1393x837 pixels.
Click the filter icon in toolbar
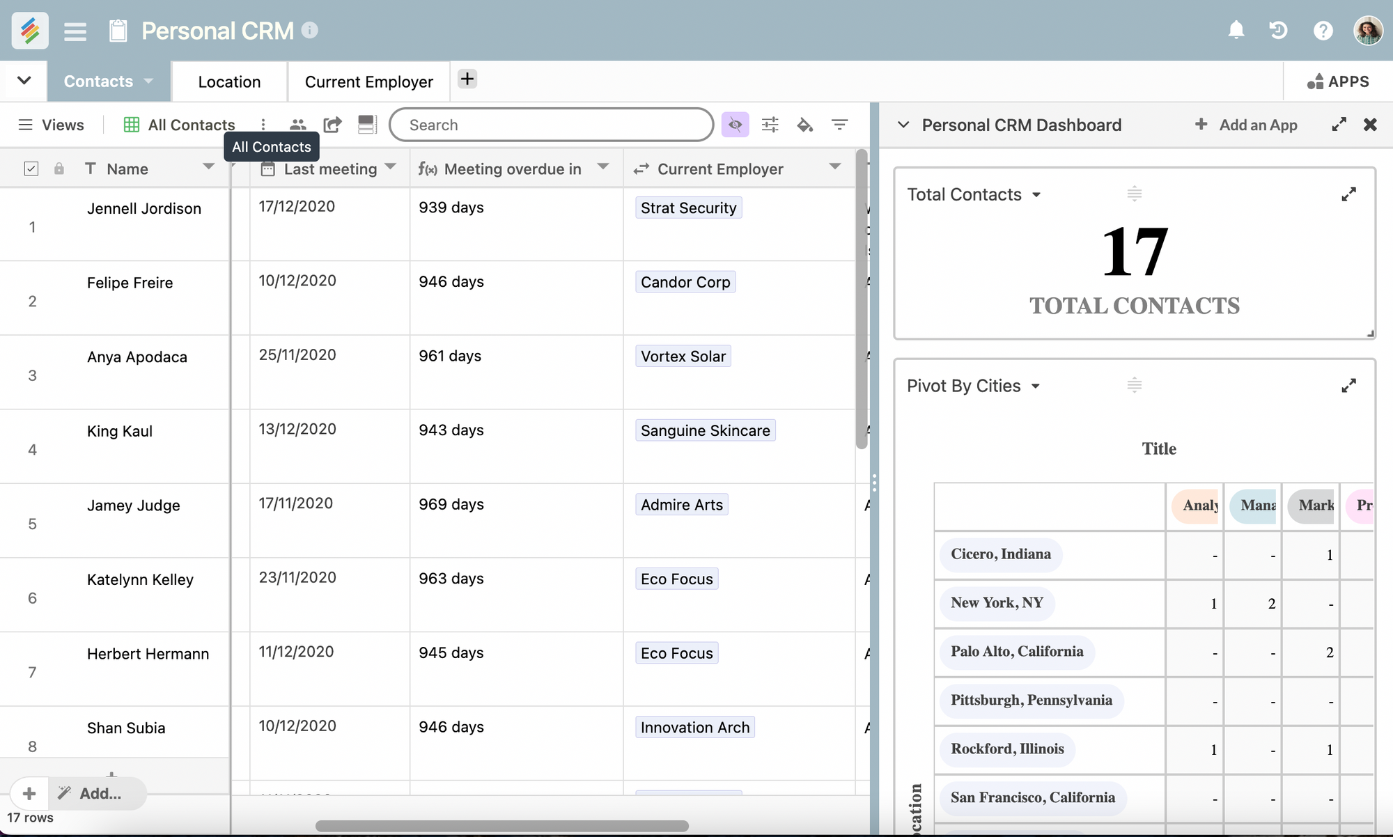840,125
